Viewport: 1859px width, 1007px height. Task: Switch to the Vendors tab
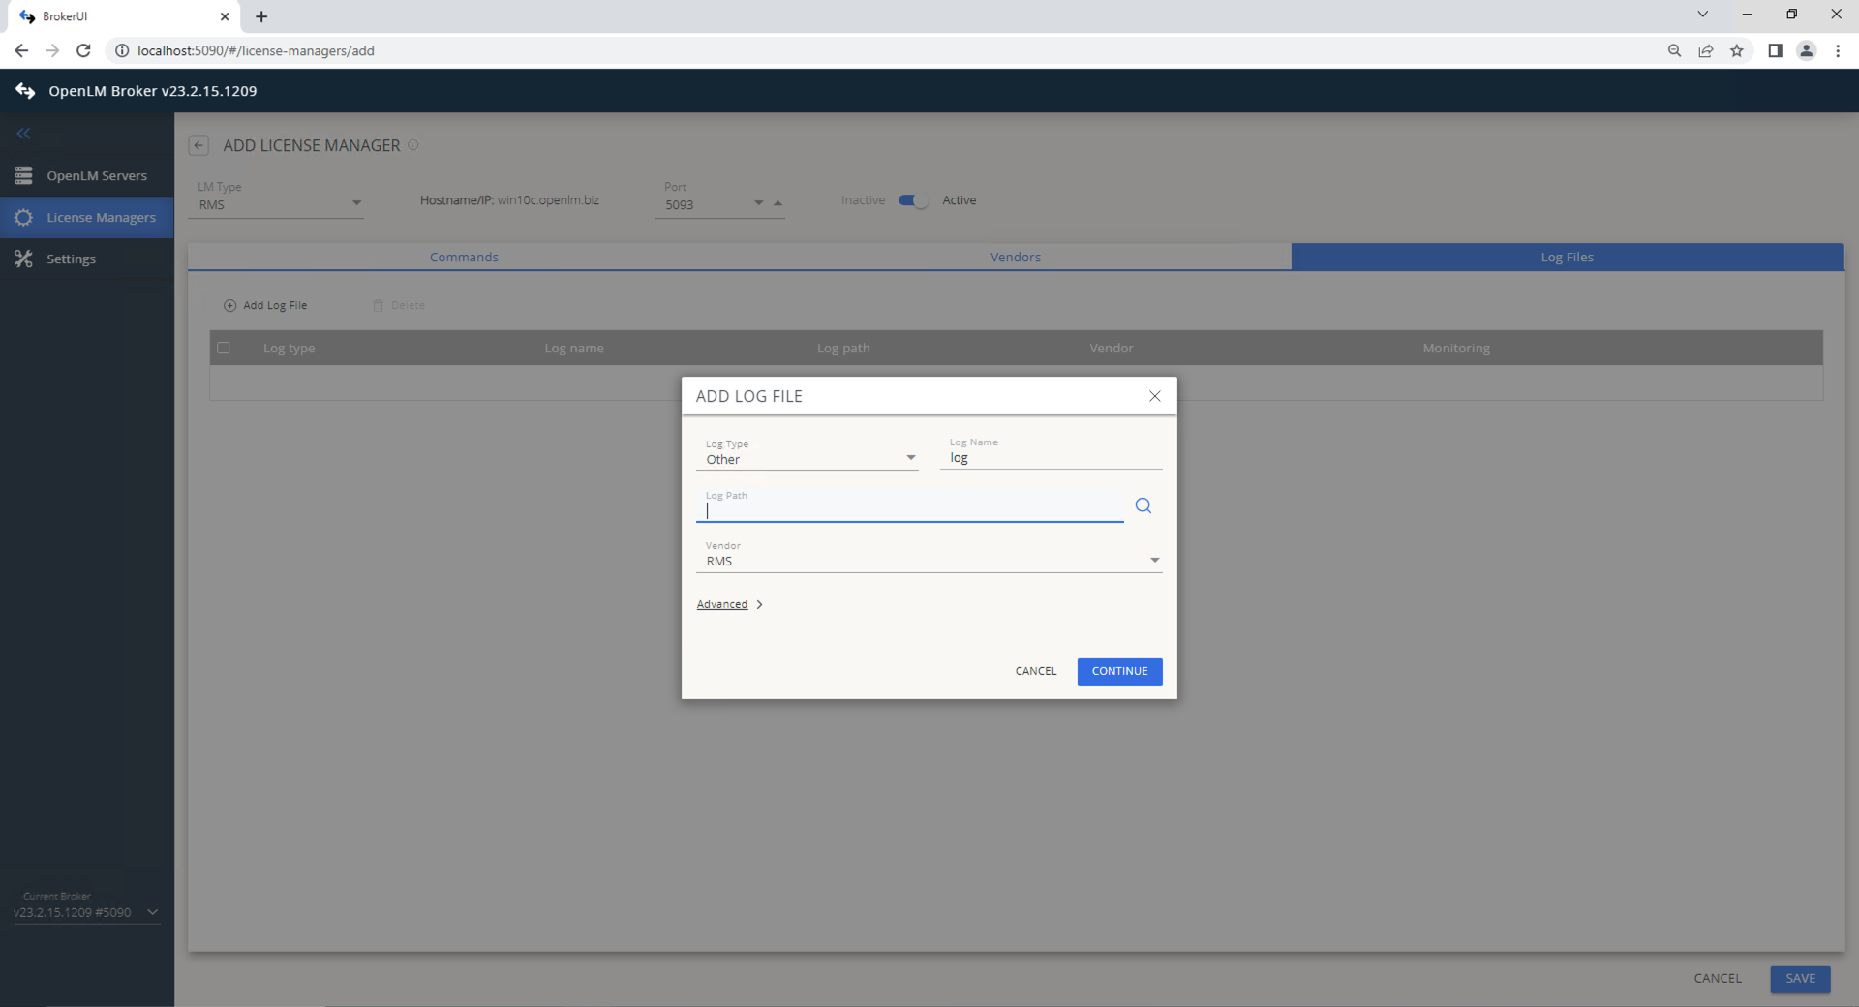[x=1015, y=257]
